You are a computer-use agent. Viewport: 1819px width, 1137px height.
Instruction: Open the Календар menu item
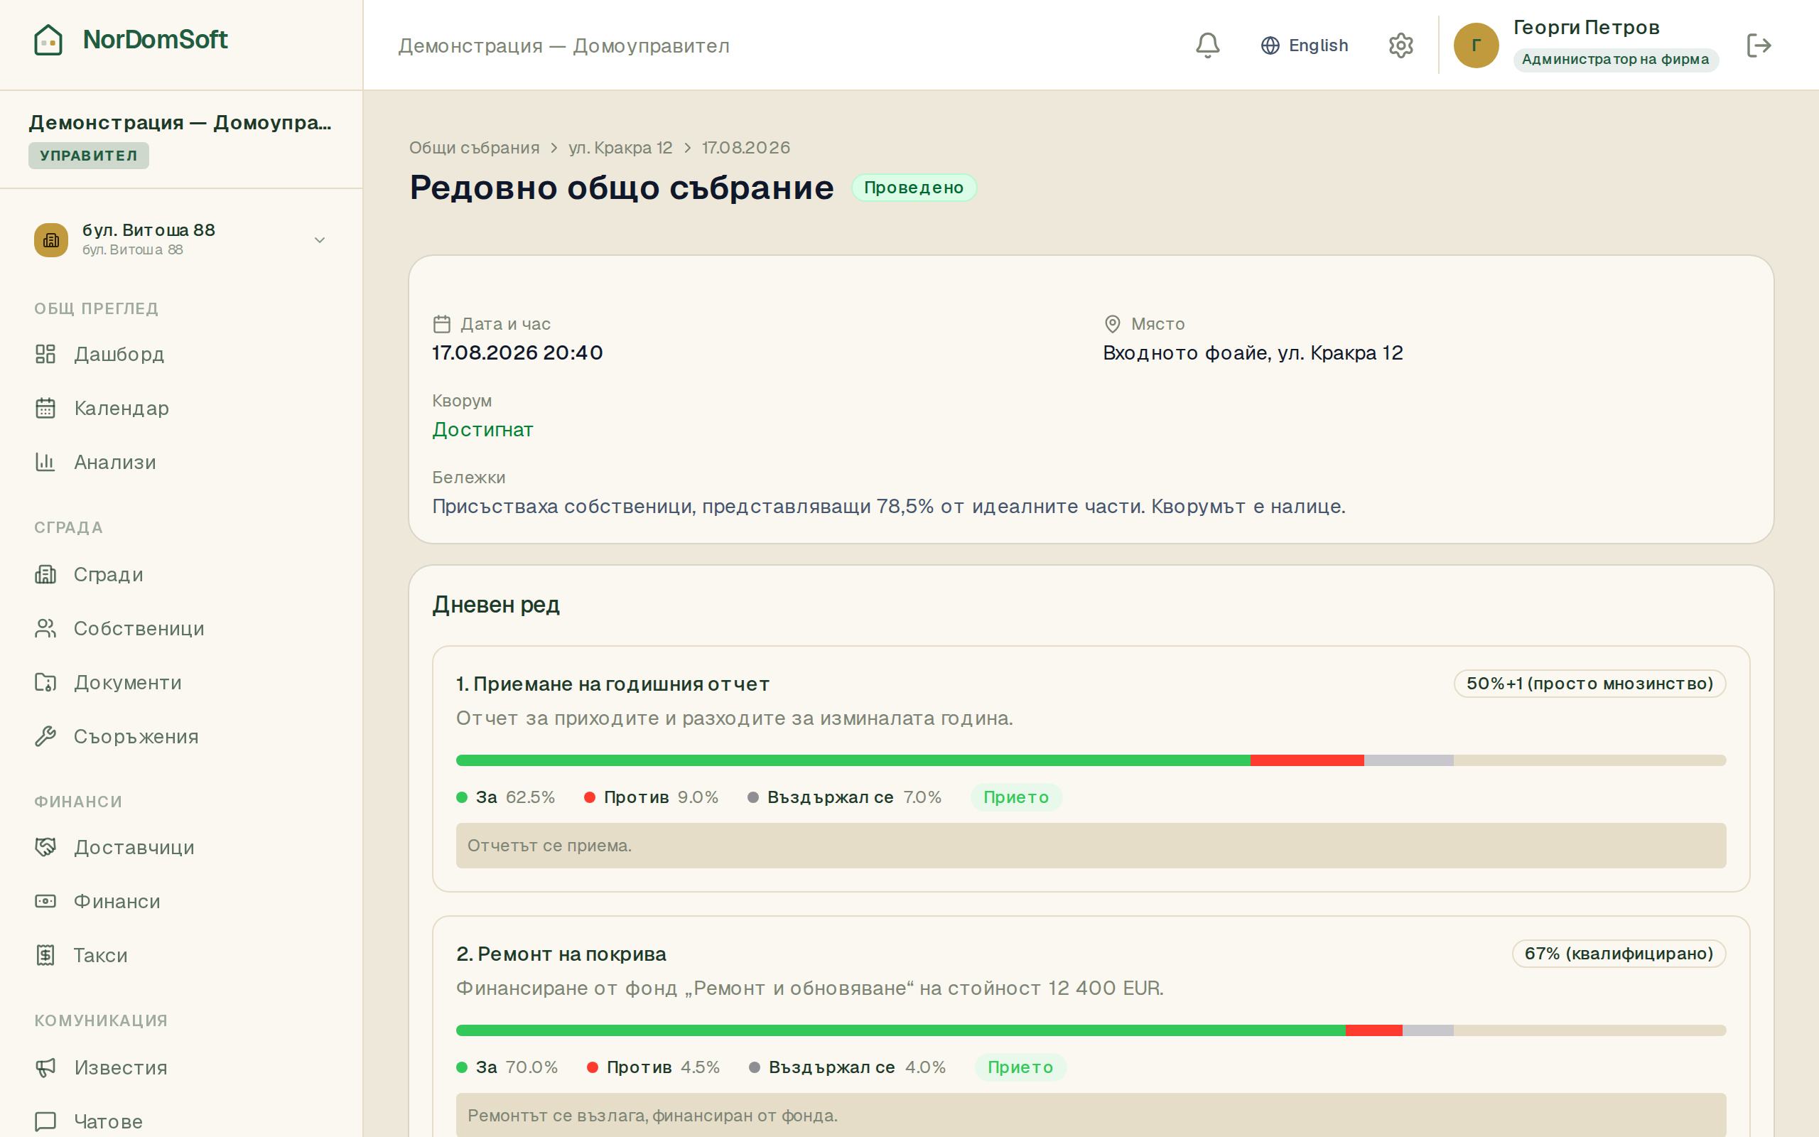(x=181, y=409)
